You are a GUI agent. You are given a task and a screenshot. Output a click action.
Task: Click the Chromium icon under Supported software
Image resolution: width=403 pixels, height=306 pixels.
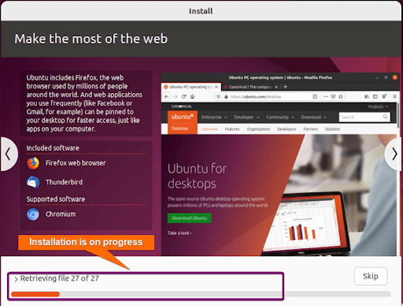[33, 215]
